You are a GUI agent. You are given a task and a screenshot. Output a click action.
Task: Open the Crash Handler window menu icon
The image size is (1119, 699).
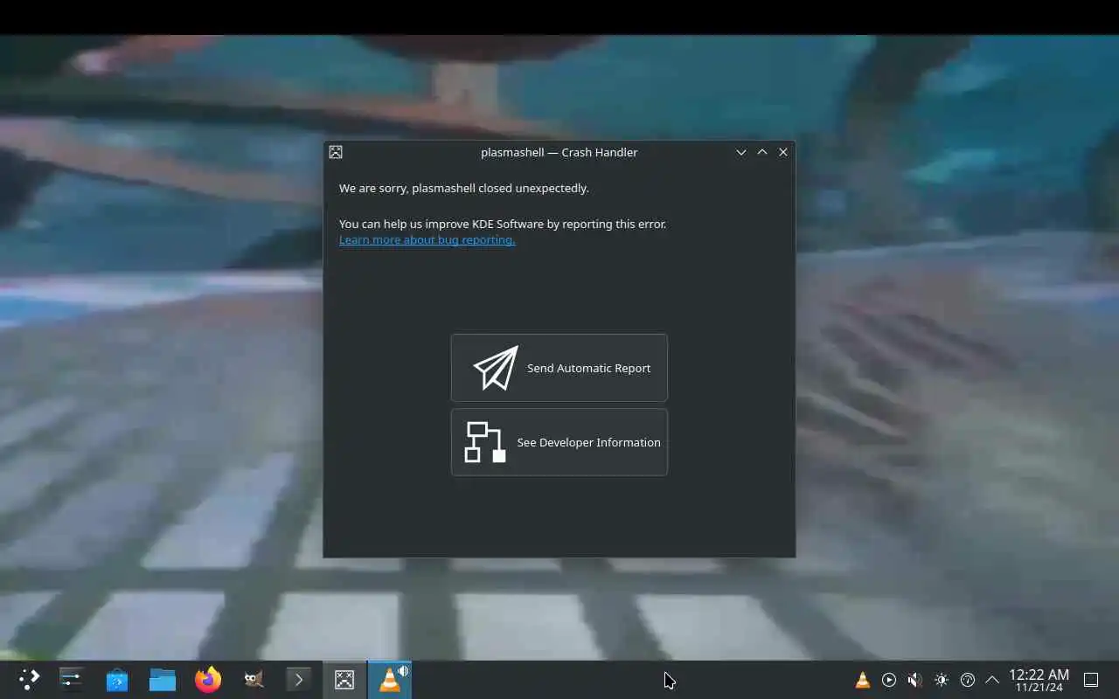click(336, 152)
